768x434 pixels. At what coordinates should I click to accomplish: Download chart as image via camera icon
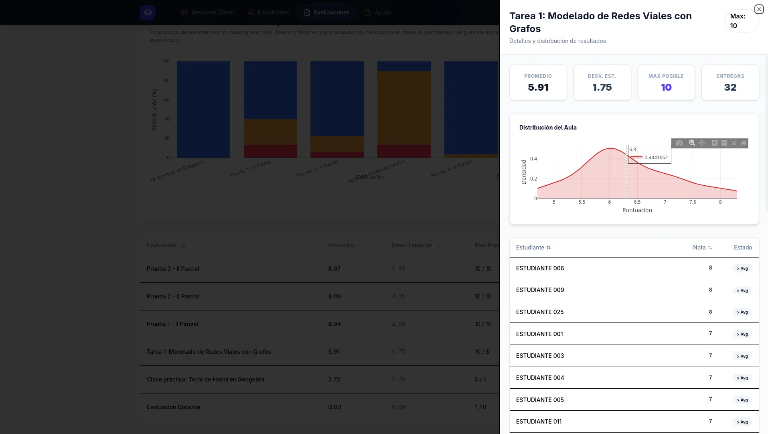point(679,143)
